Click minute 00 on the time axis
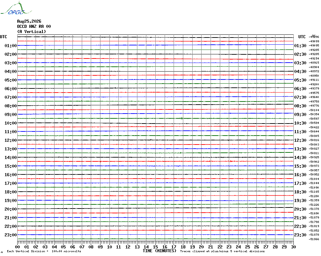 pyautogui.click(x=17, y=247)
